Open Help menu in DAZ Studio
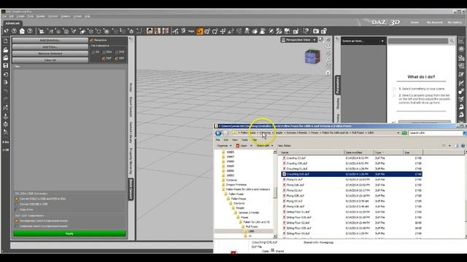Viewport: 467px width, 262px height. click(x=88, y=16)
